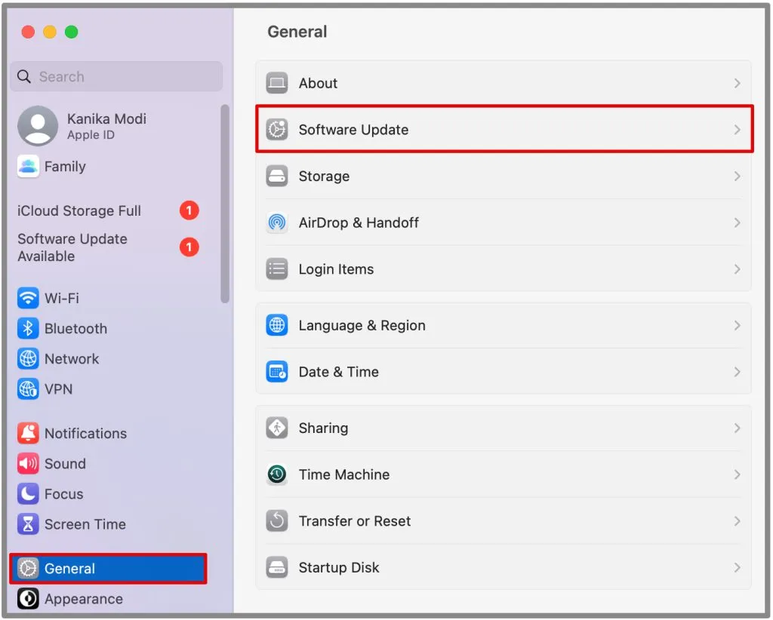The height and width of the screenshot is (620, 773).
Task: Click the sidebar vertical scrollbar
Action: [x=225, y=204]
